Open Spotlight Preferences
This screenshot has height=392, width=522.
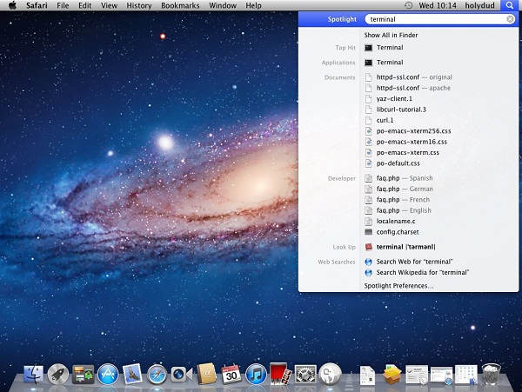398,285
